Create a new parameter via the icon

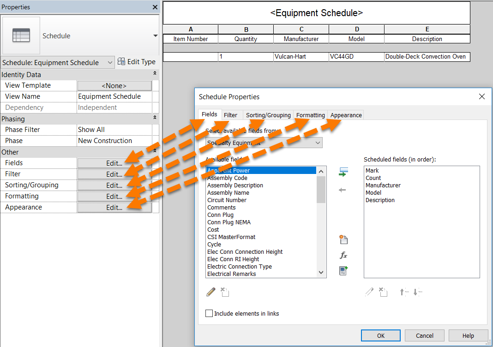[343, 239]
